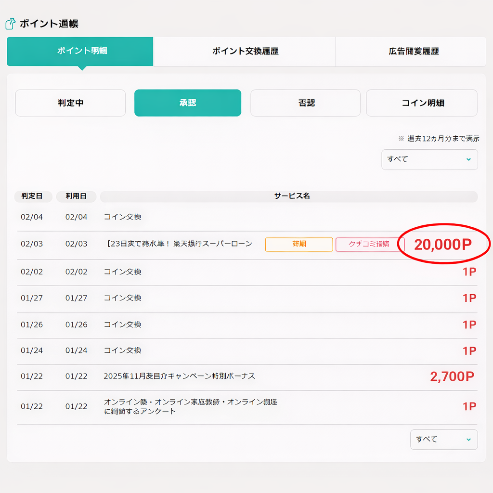The height and width of the screenshot is (493, 493).
Task: Select the 02/04 コイン交換 row
Action: tap(123, 217)
